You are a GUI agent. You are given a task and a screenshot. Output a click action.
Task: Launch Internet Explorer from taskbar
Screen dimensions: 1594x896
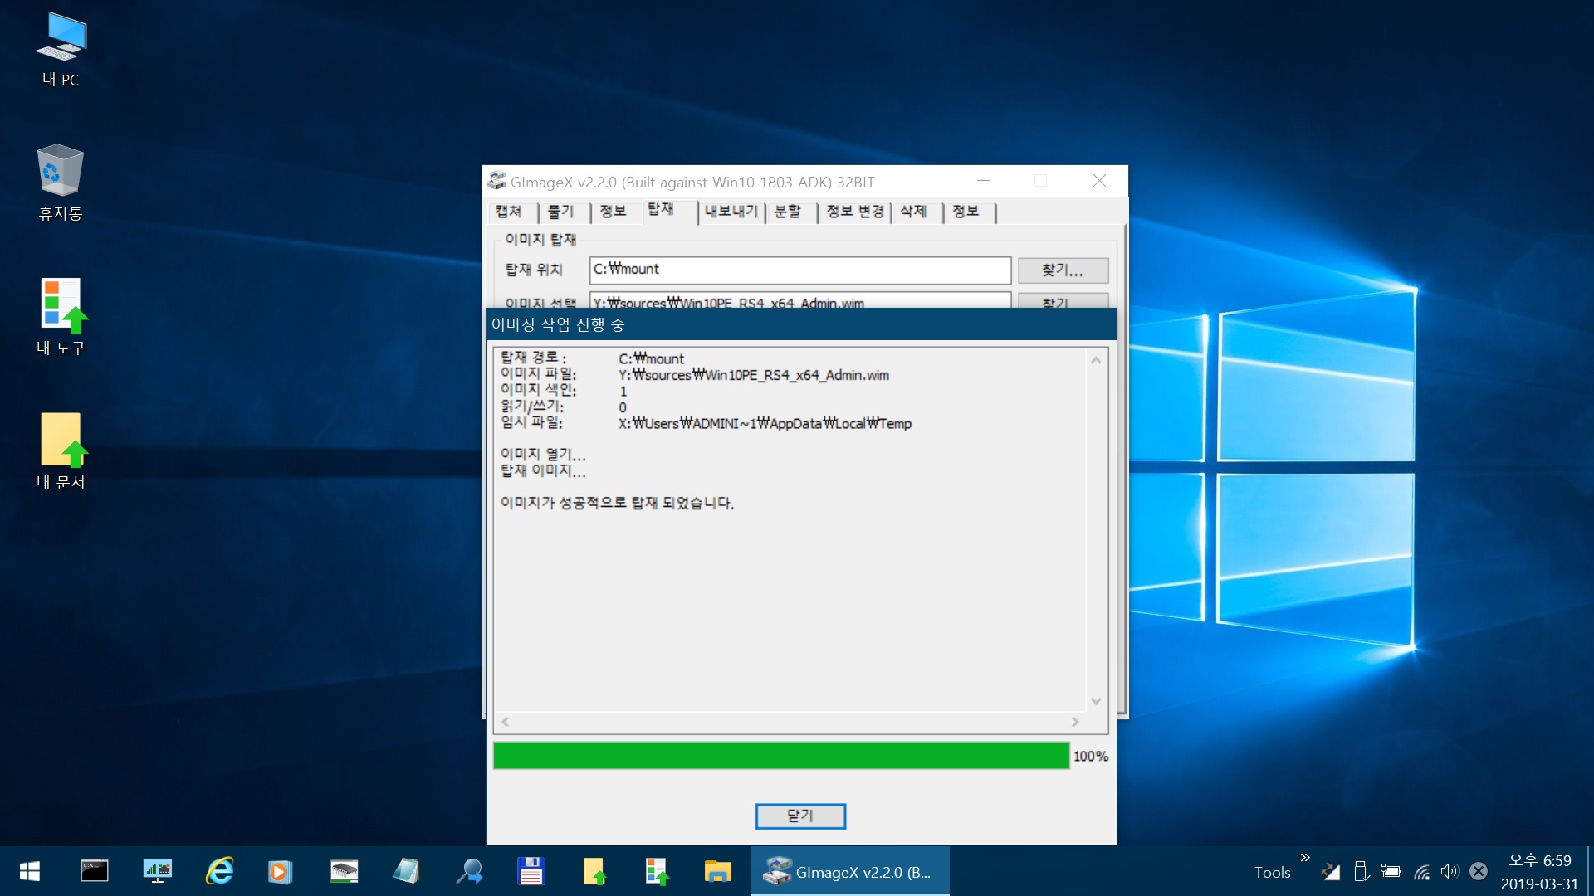pos(219,871)
